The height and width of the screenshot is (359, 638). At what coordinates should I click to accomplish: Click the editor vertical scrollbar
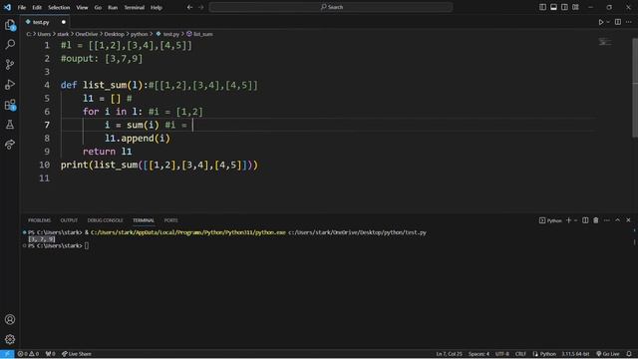coord(635,88)
